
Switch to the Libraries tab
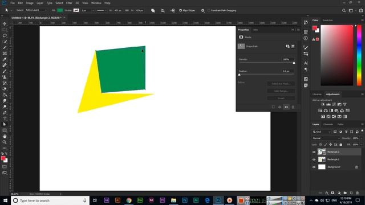click(317, 94)
